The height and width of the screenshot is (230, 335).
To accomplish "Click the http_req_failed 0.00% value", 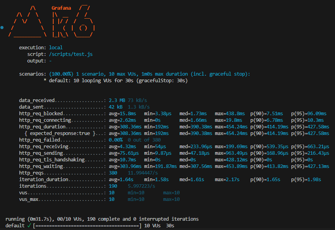I will tap(115, 140).
